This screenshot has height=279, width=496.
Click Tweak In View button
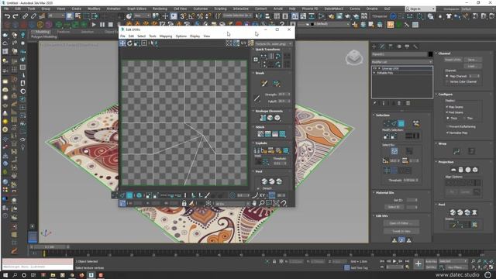[x=401, y=231]
